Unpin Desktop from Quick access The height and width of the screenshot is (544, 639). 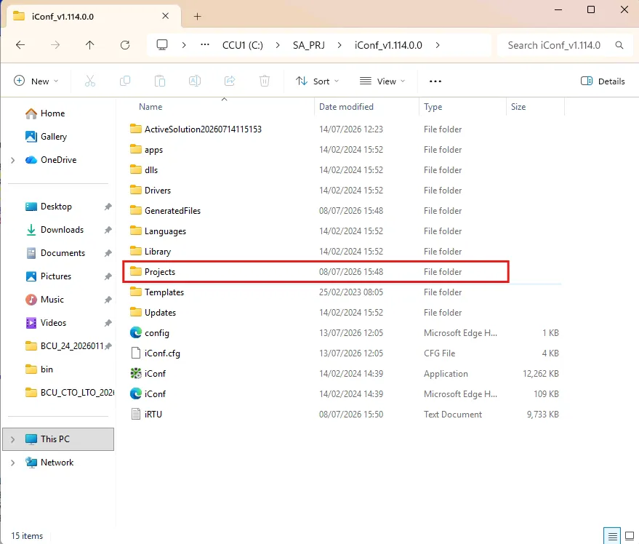click(x=108, y=207)
